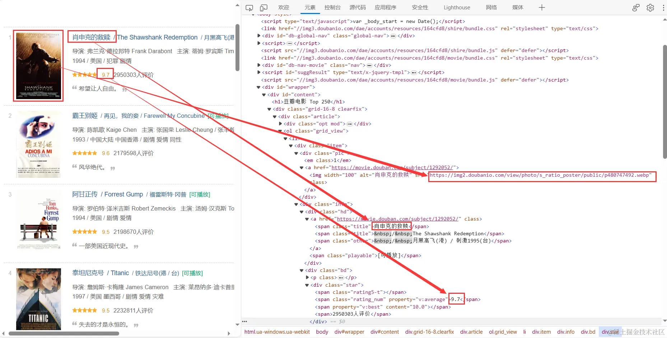Open DevTools settings gear
Viewport: 667px width, 338px height.
650,8
